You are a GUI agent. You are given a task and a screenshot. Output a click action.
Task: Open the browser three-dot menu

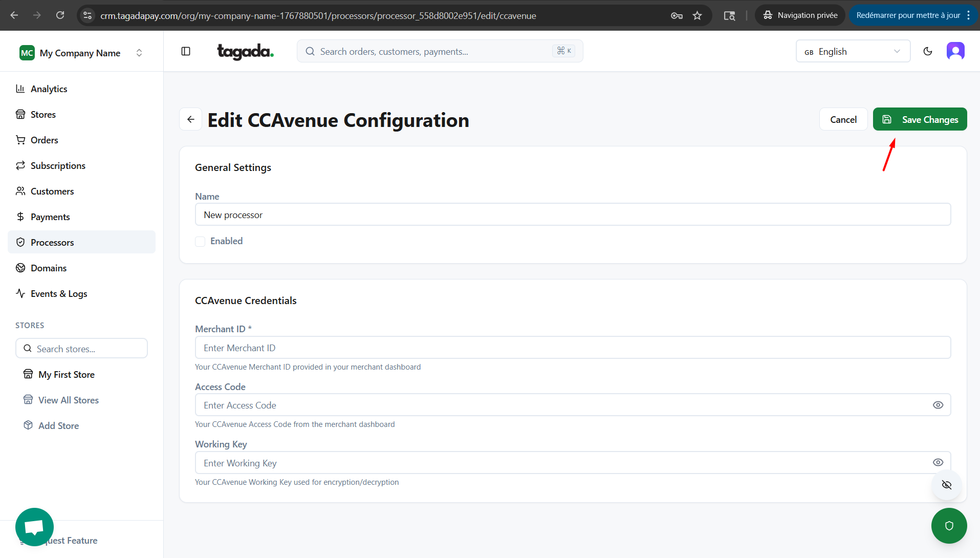pyautogui.click(x=968, y=15)
